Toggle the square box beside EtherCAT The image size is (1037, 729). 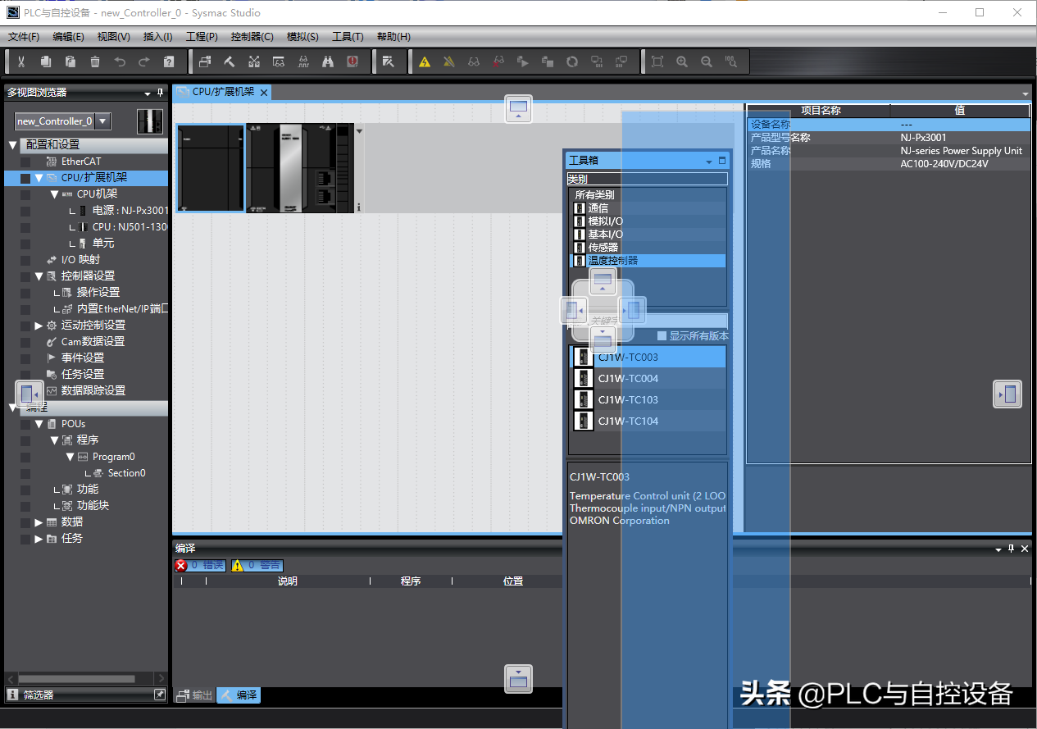pyautogui.click(x=25, y=162)
